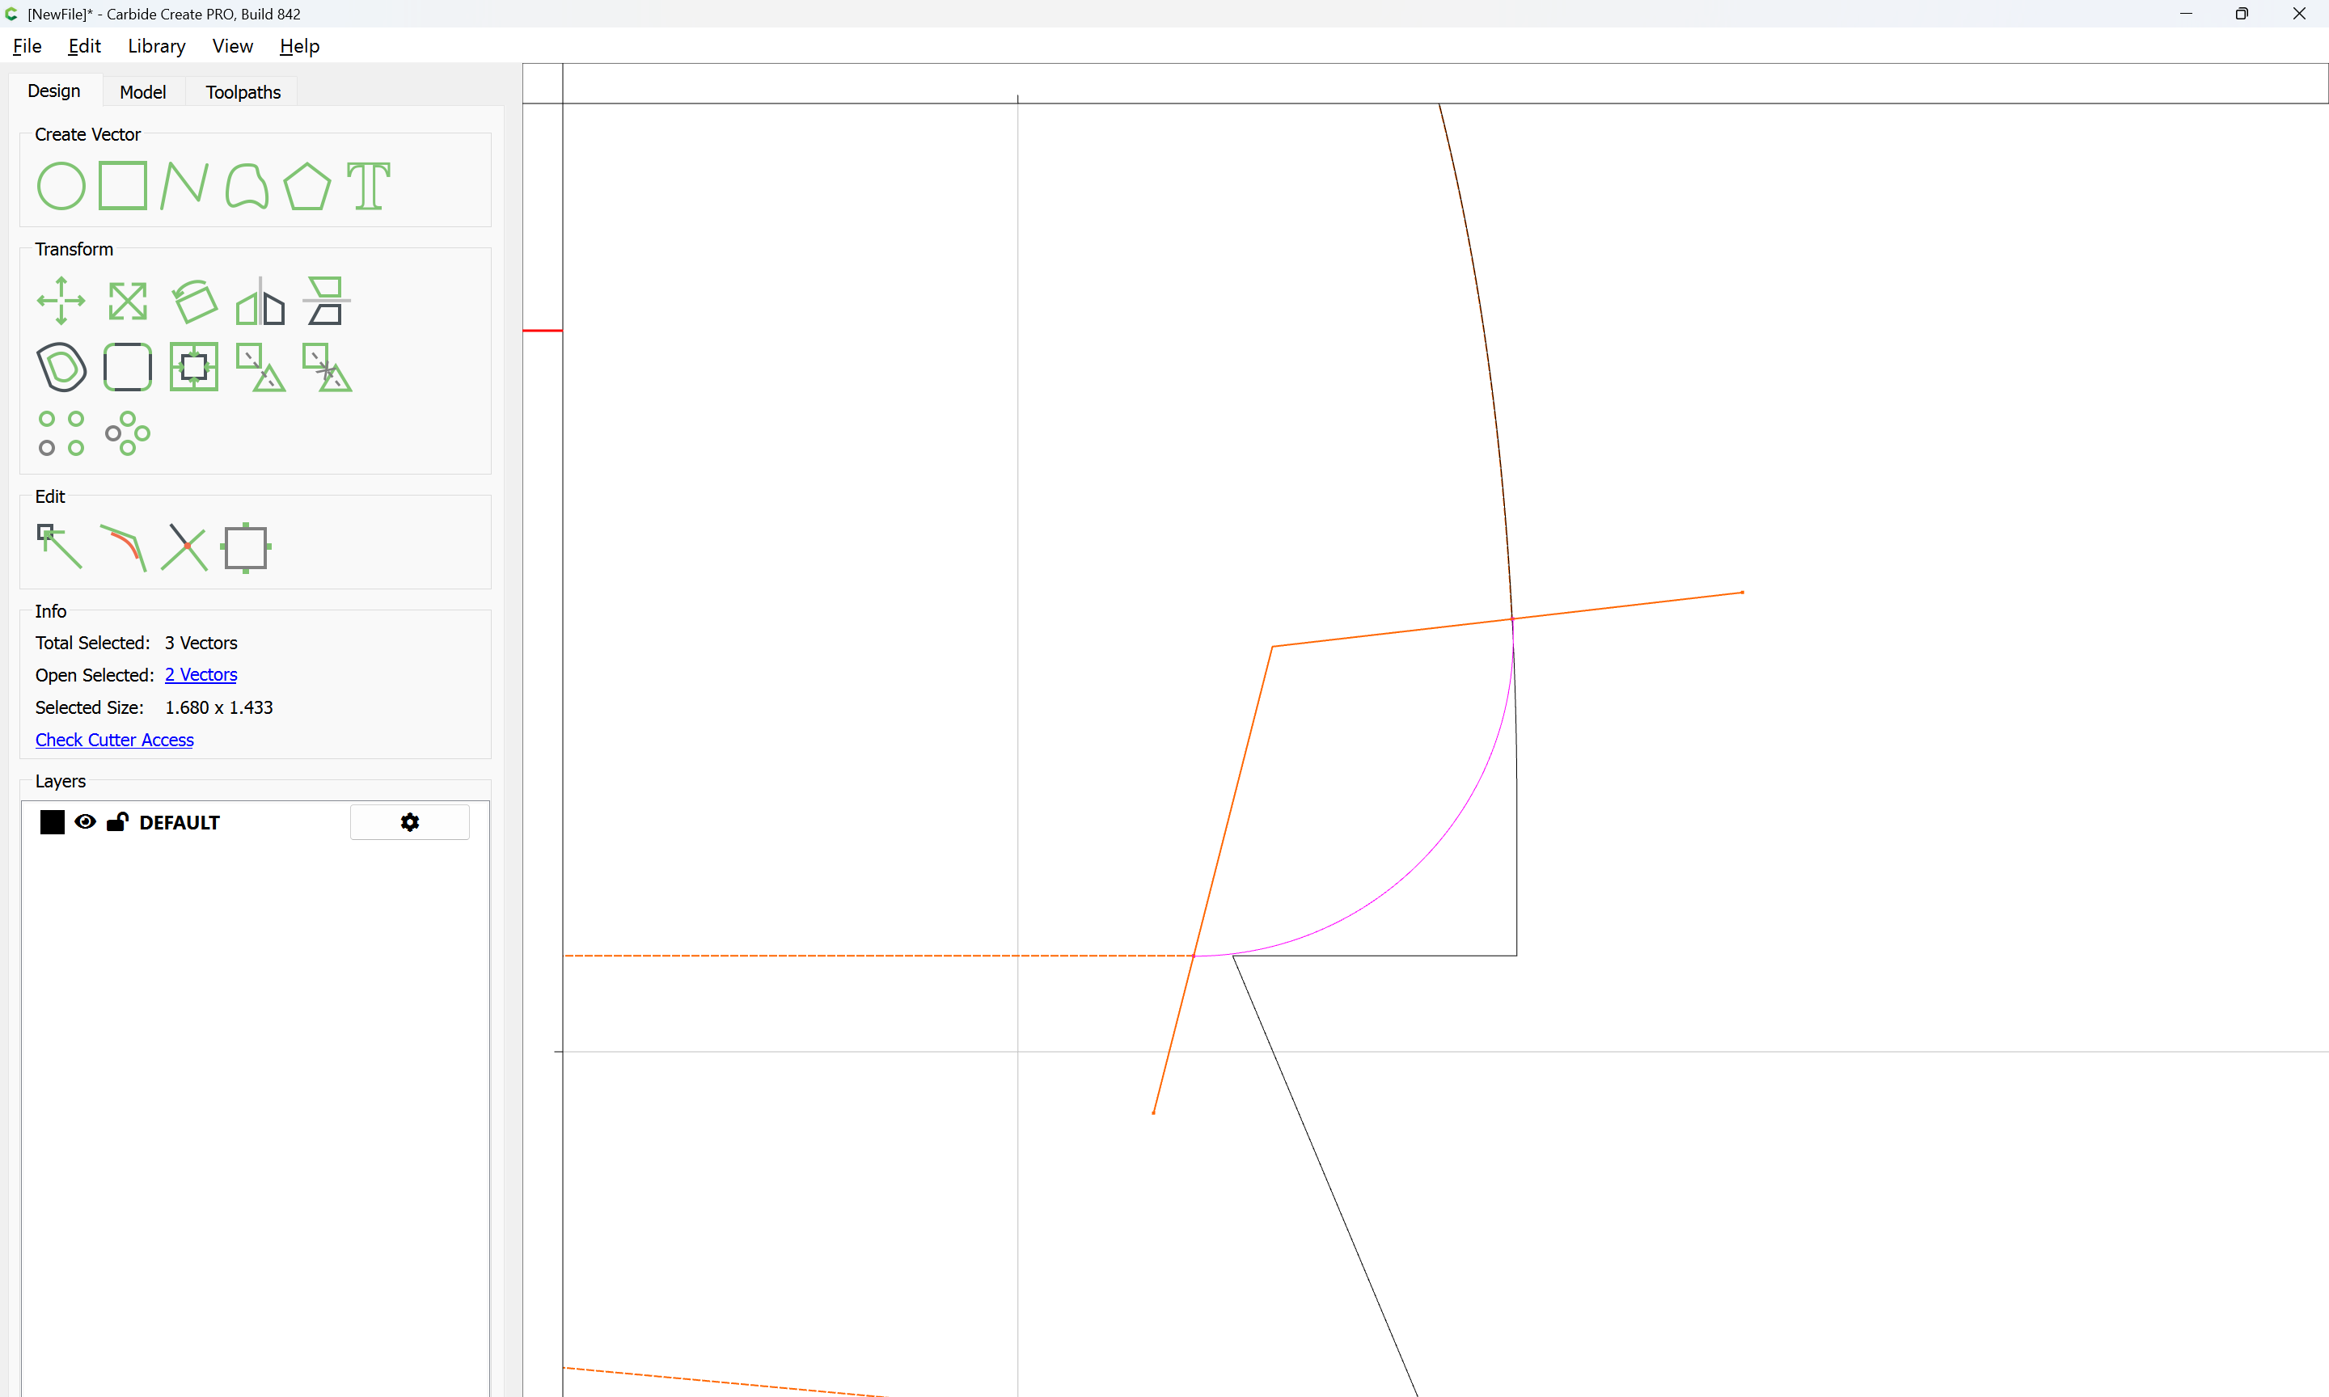Open DEFAULT layer settings gear

[x=409, y=822]
